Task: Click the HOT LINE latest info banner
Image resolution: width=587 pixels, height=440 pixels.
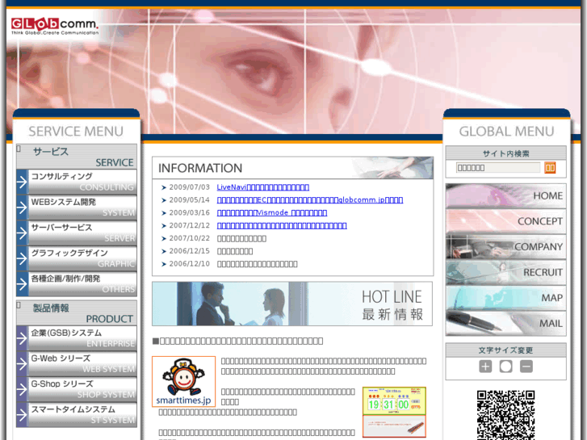Action: (292, 304)
